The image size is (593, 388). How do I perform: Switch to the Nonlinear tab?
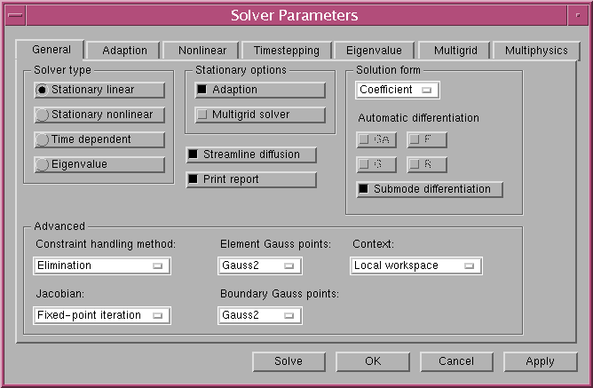click(x=202, y=51)
